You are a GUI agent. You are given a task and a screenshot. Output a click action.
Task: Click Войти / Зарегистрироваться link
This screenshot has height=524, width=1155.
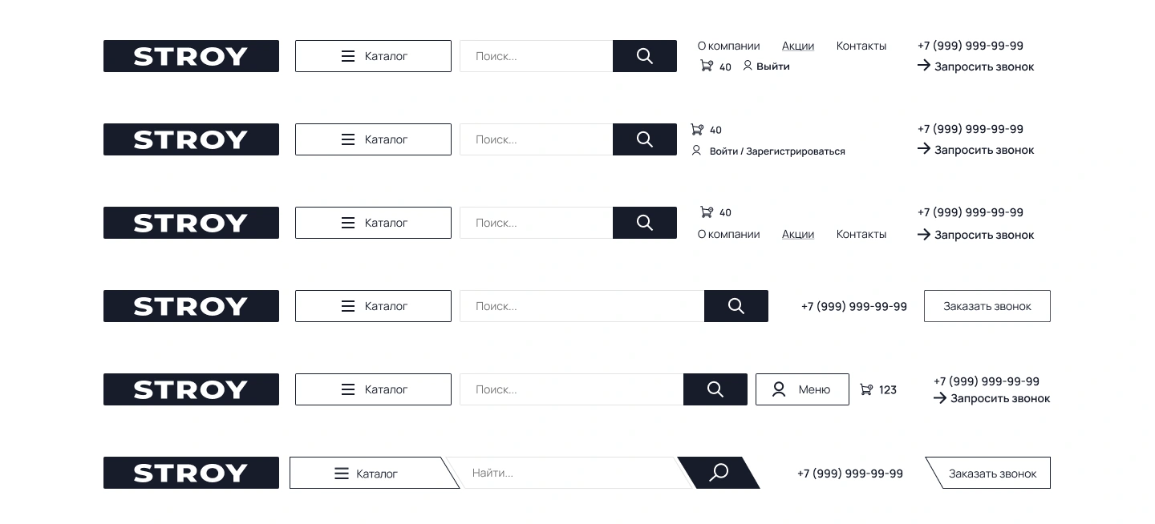coord(777,151)
